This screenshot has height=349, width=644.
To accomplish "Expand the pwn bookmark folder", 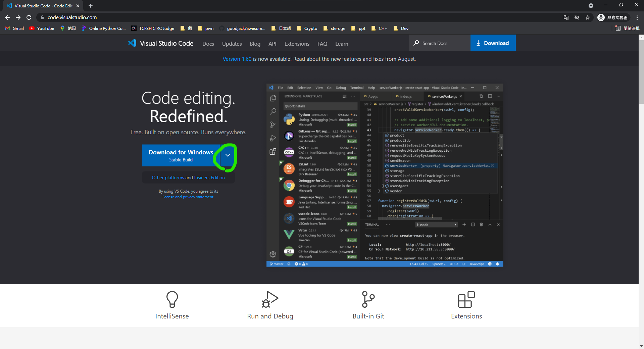I will pyautogui.click(x=206, y=29).
